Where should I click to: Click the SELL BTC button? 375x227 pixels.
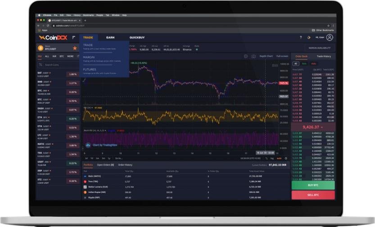click(x=313, y=195)
